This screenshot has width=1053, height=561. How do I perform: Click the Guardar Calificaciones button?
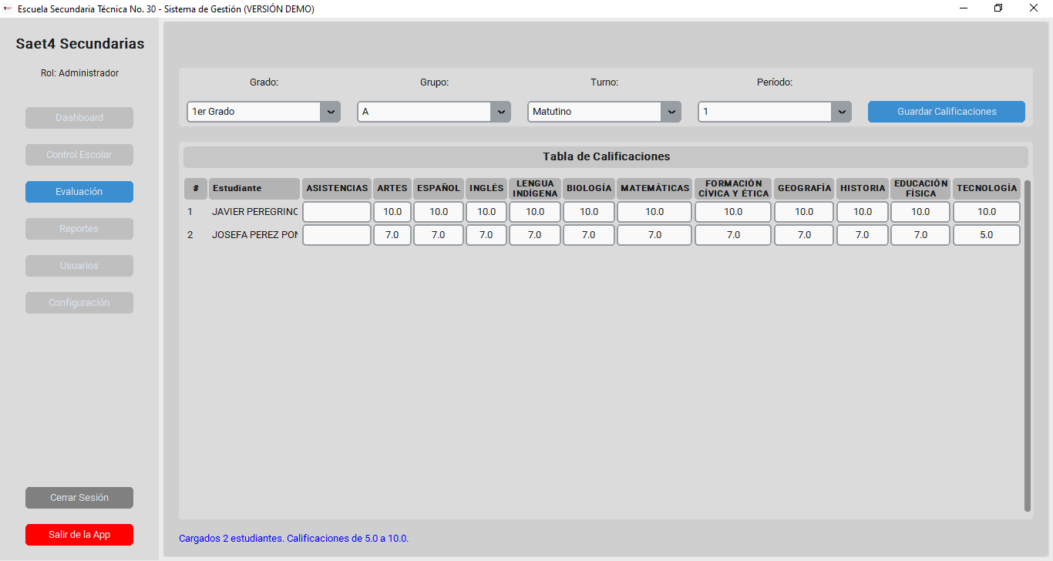[x=946, y=112]
